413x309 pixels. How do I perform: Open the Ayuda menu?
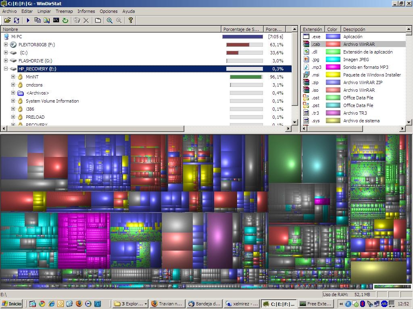(x=129, y=11)
